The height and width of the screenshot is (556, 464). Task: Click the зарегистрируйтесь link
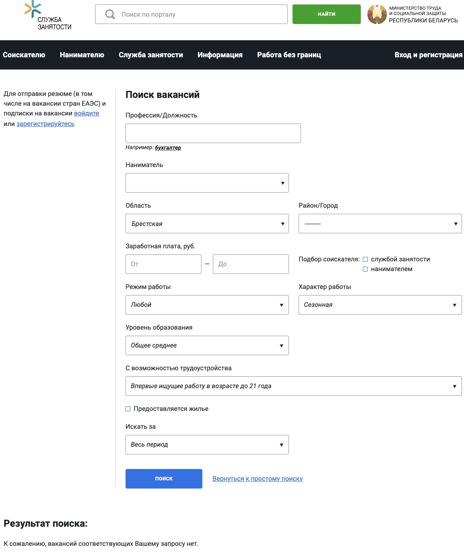click(x=46, y=124)
